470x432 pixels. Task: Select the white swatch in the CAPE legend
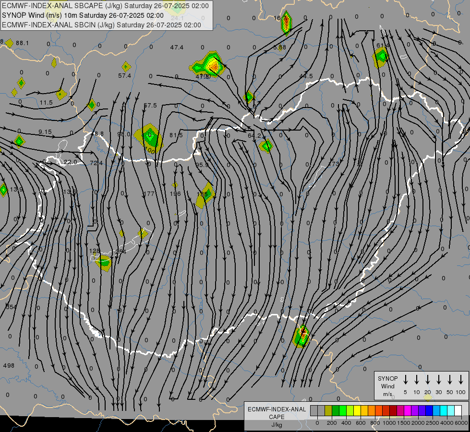(x=458, y=411)
